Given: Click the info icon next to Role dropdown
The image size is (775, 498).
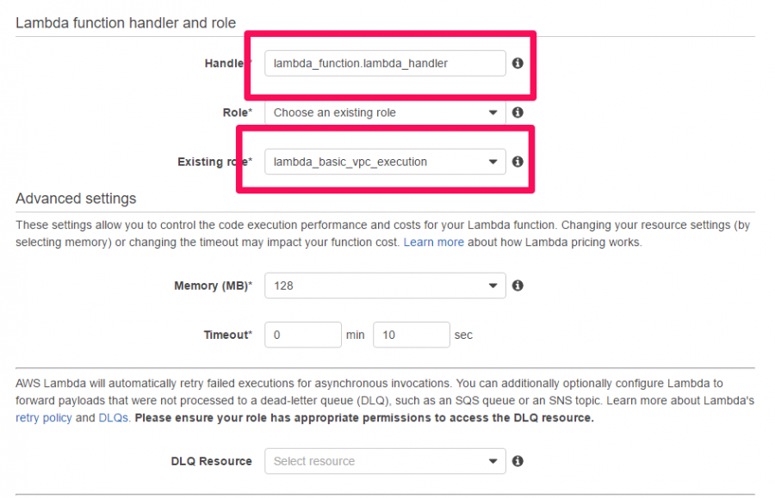Looking at the screenshot, I should pos(518,113).
